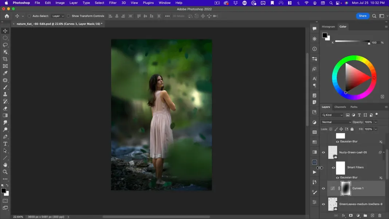Select the Brush tool
Image resolution: width=389 pixels, height=219 pixels.
5,87
